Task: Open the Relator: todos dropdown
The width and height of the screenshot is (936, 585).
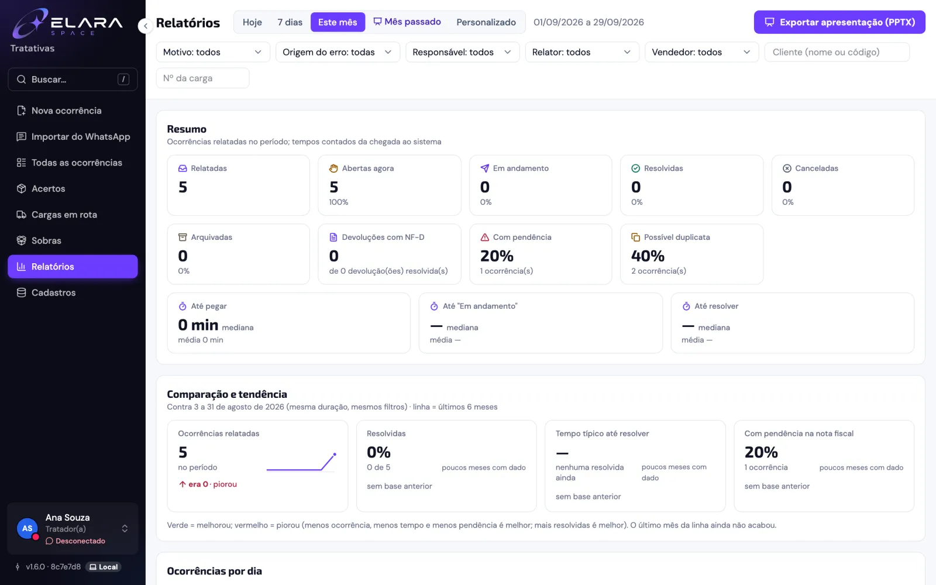Action: point(582,52)
